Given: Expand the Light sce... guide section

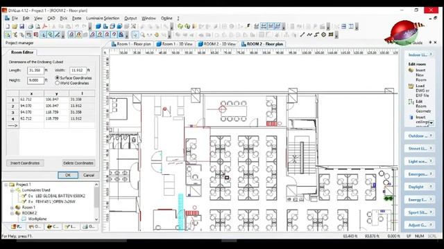Looking at the screenshot, I should (431, 161).
